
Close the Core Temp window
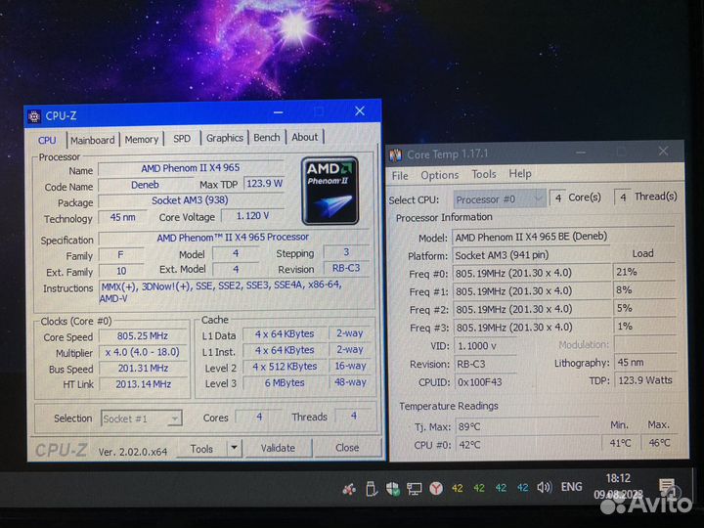point(663,151)
